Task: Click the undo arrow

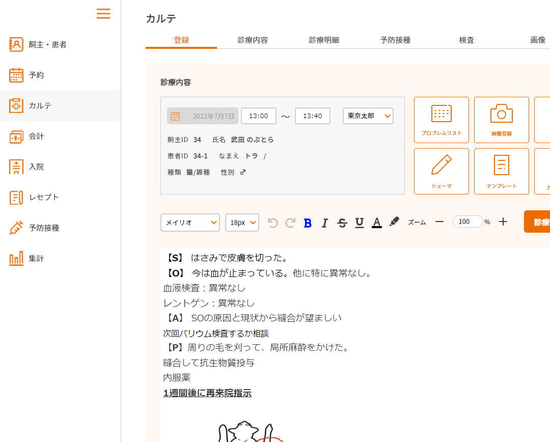Action: click(272, 223)
